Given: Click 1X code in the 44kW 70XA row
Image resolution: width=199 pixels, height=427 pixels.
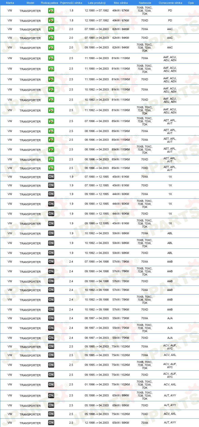Looking at the screenshot, I should 170,194.
